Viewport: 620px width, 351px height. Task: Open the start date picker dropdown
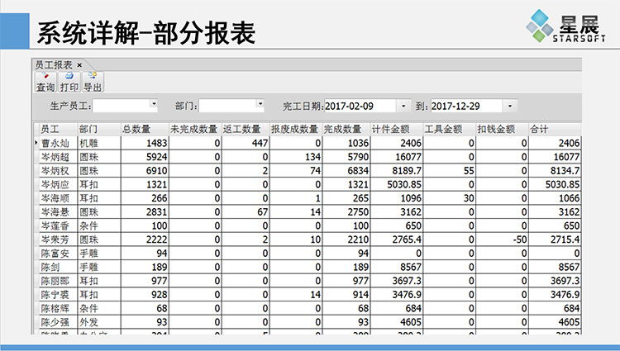[x=403, y=106]
